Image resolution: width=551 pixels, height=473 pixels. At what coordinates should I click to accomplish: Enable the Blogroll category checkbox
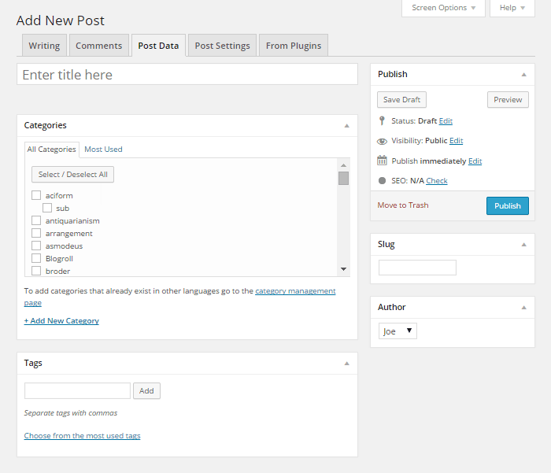click(36, 258)
